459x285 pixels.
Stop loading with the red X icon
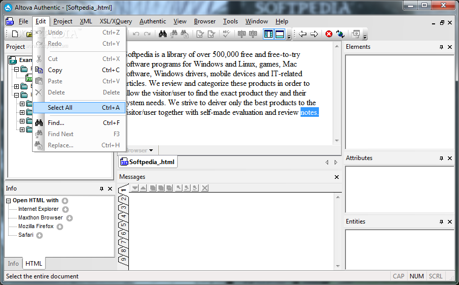[x=329, y=34]
